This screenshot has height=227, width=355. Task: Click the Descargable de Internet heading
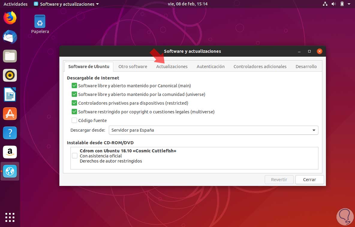pyautogui.click(x=93, y=78)
